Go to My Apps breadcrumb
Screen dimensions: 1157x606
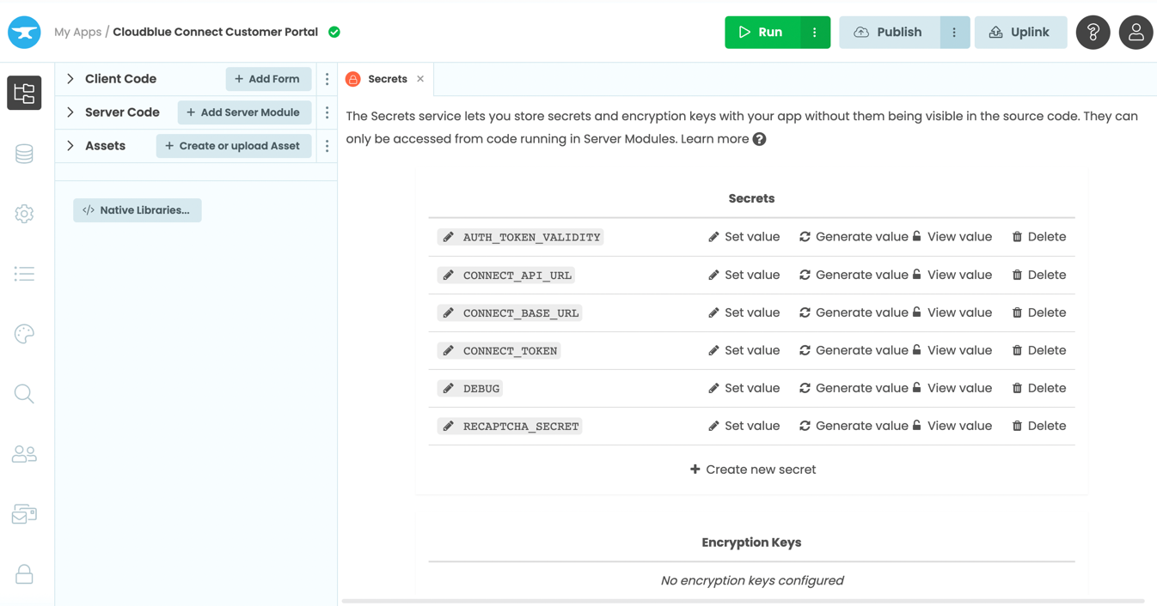(77, 32)
